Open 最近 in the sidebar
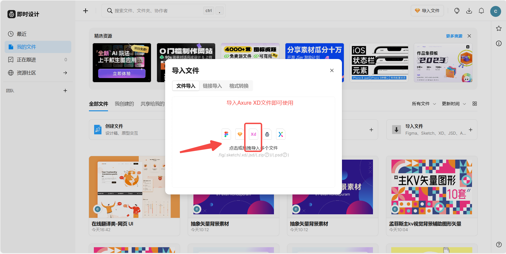 38,34
